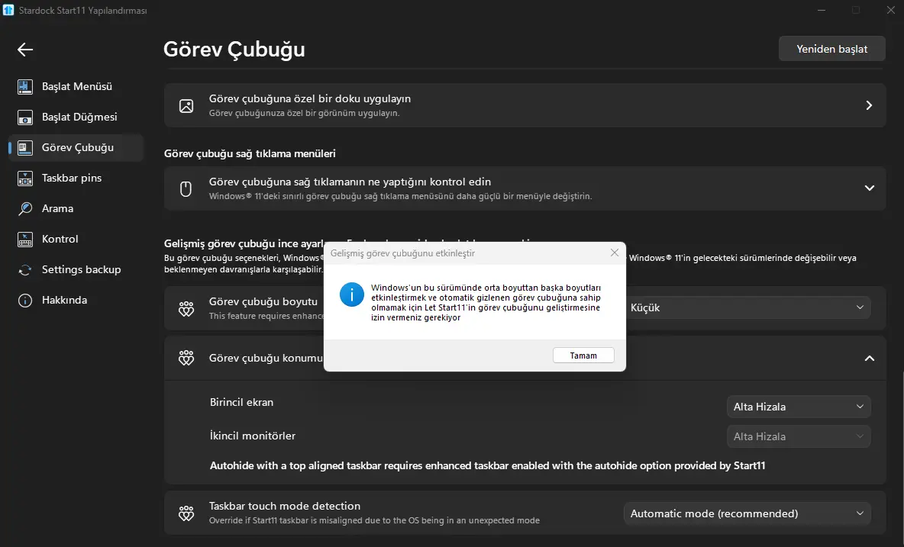Click the Kontrol keyboard icon
This screenshot has height=547, width=904.
click(24, 239)
